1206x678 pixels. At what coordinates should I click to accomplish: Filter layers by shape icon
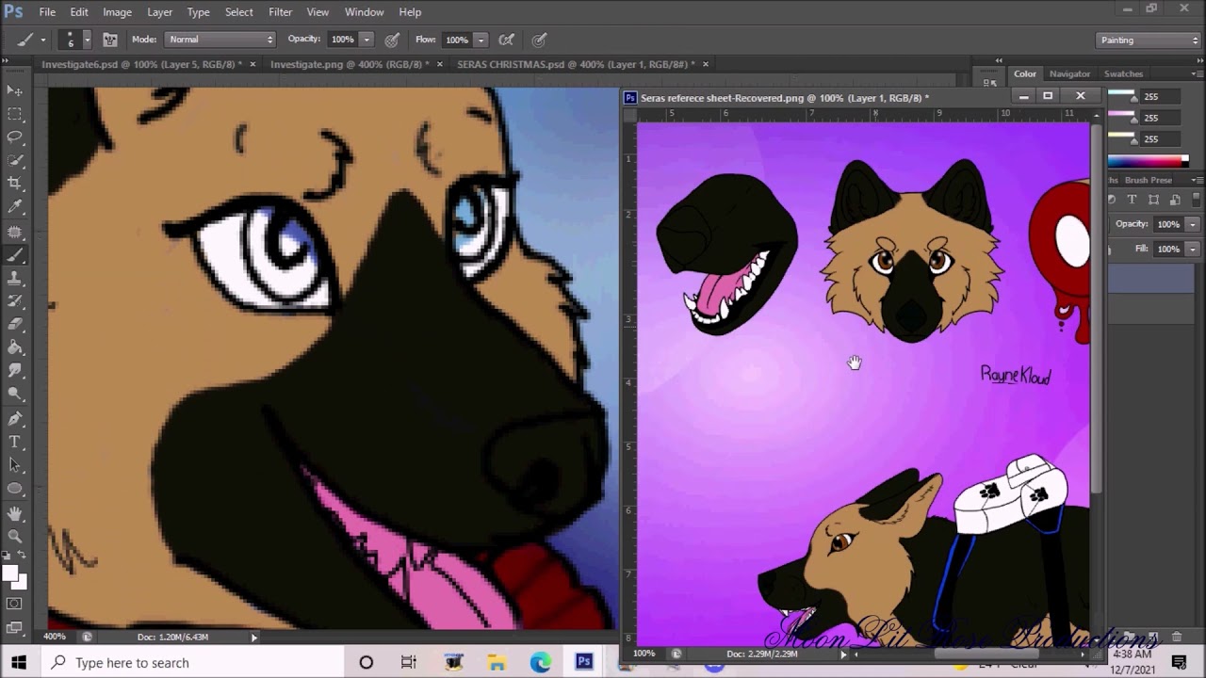[1152, 200]
